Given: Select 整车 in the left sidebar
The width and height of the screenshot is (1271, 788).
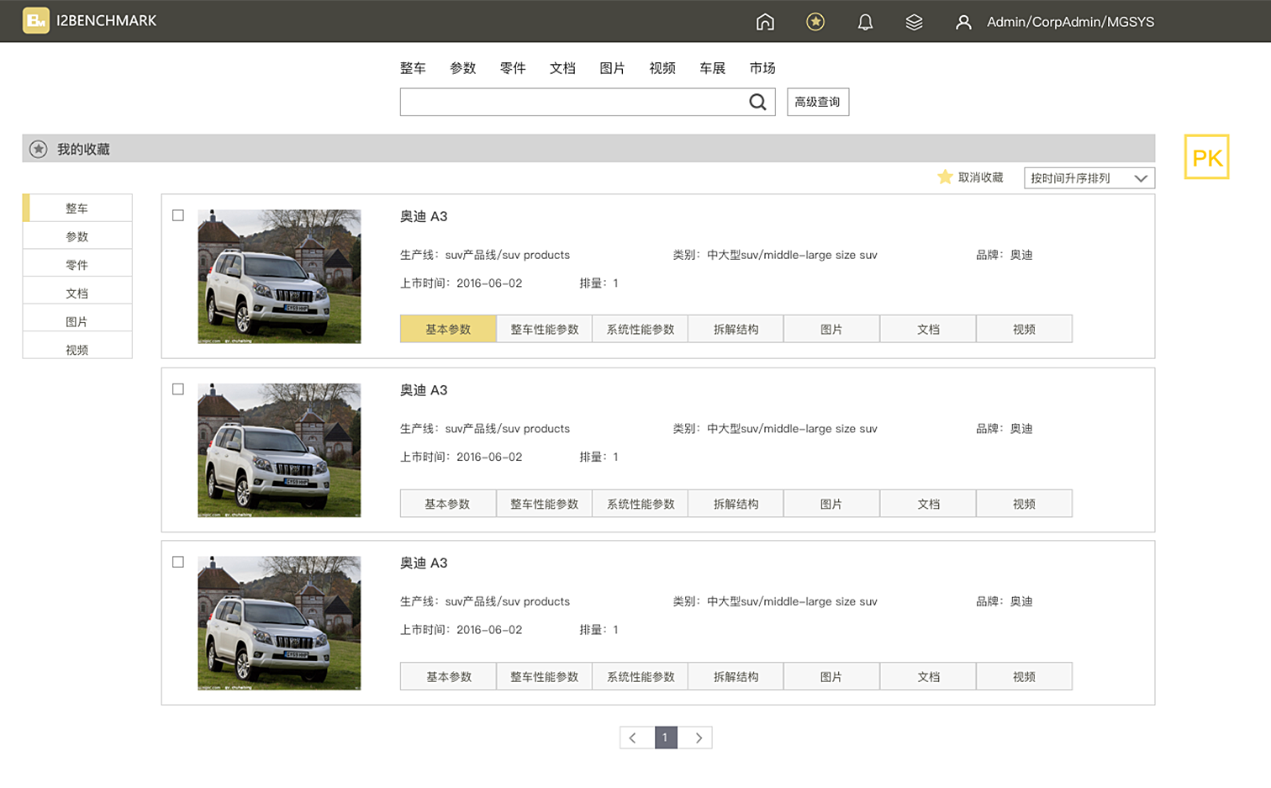Looking at the screenshot, I should point(77,208).
